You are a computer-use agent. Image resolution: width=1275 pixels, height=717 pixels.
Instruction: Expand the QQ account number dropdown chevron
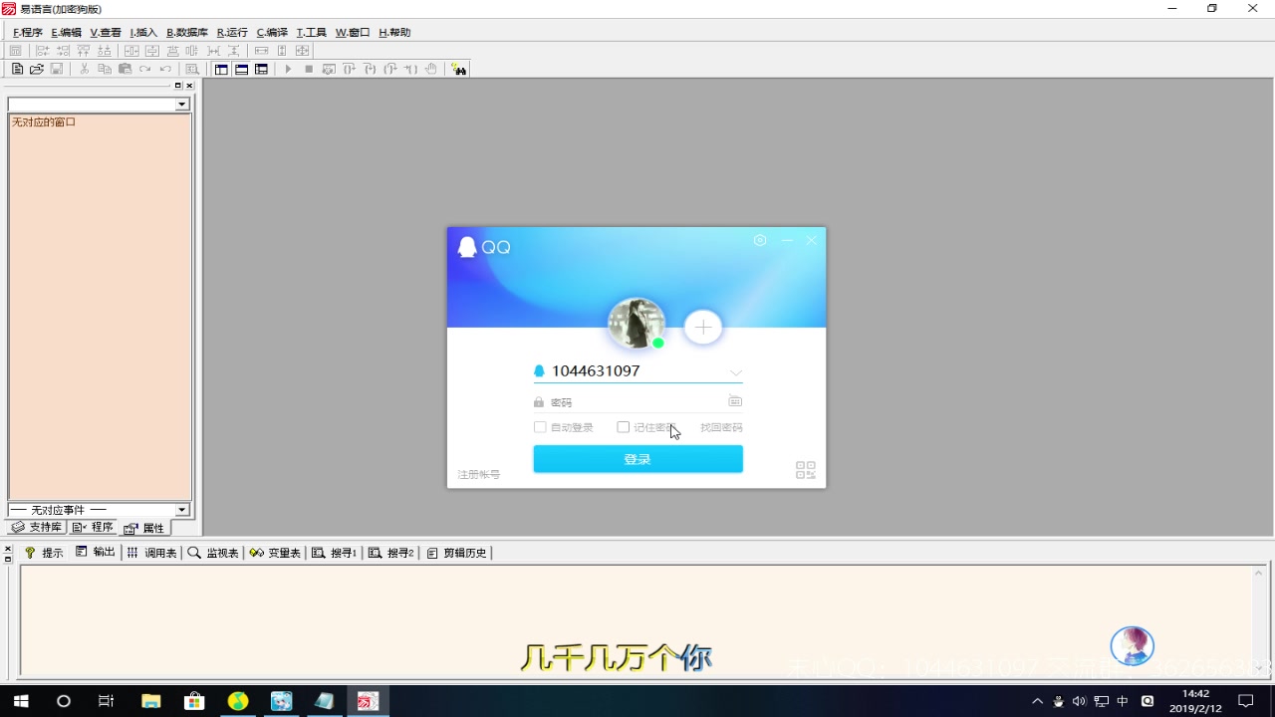pyautogui.click(x=736, y=372)
